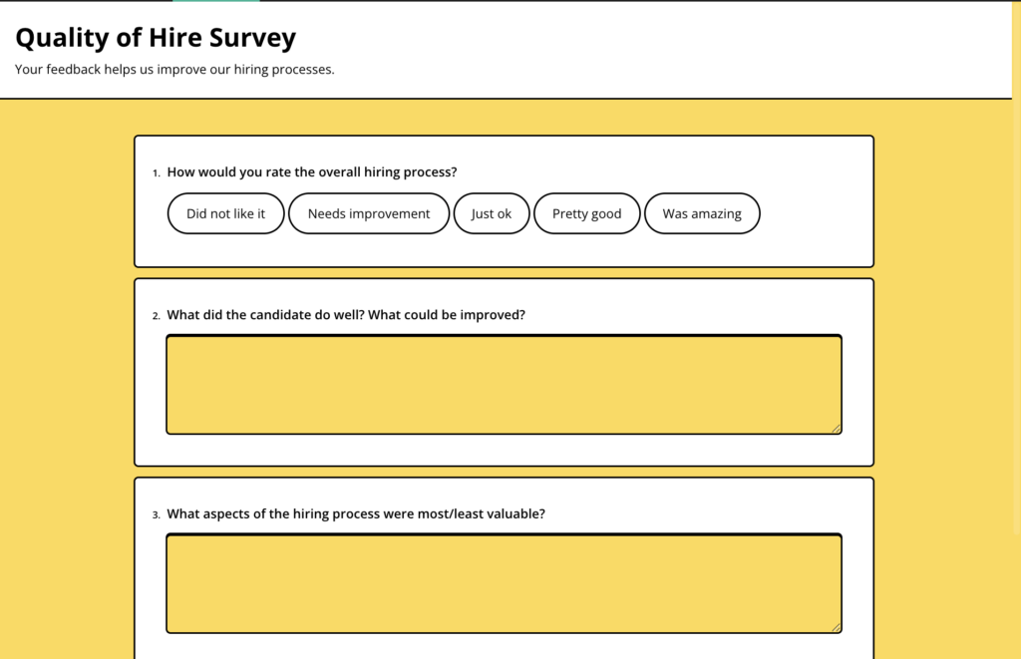Pick the "Just ok" rating
The height and width of the screenshot is (659, 1021).
[492, 213]
